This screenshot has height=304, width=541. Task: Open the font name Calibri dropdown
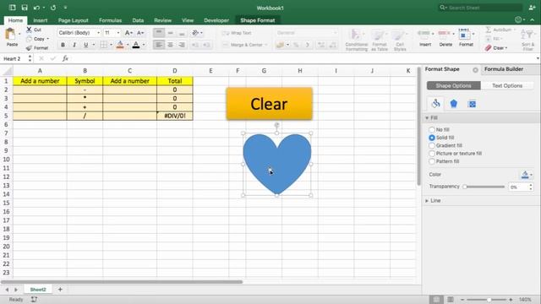pyautogui.click(x=98, y=33)
